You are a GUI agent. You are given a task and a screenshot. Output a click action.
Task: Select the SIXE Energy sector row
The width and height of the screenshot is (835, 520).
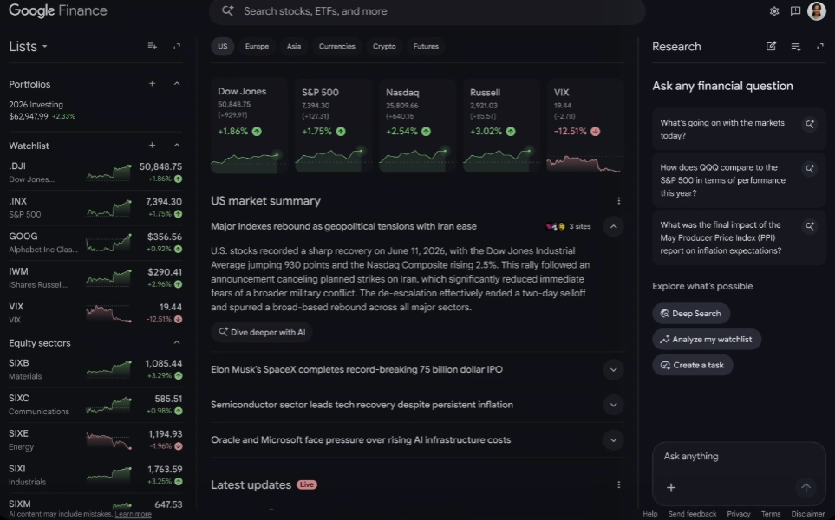pos(95,439)
